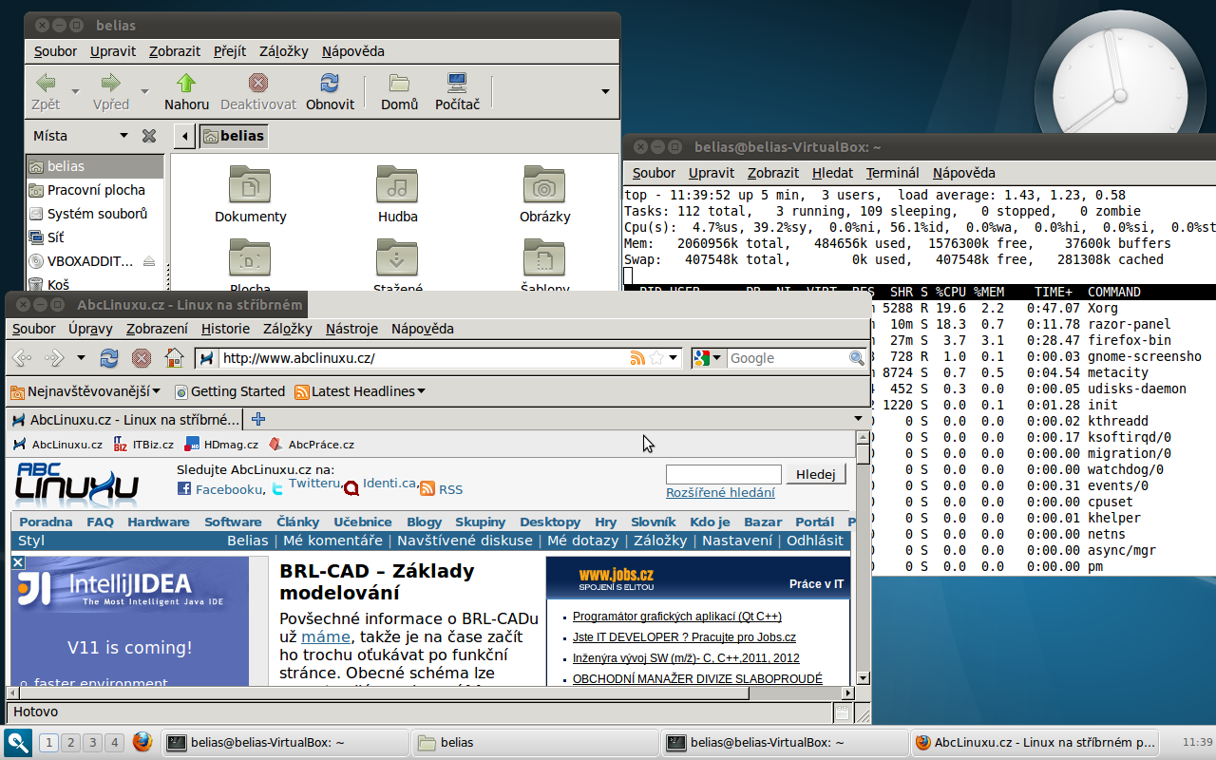
Task: Open Zpět history dropdown arrow
Action: [75, 92]
